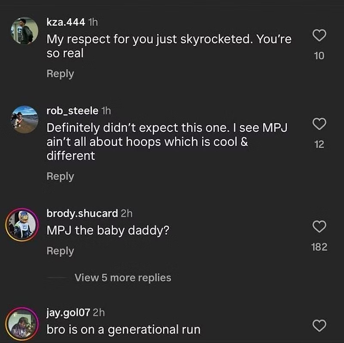The width and height of the screenshot is (344, 343).
Task: Reply to rob_steele's comment
Action: 60,176
